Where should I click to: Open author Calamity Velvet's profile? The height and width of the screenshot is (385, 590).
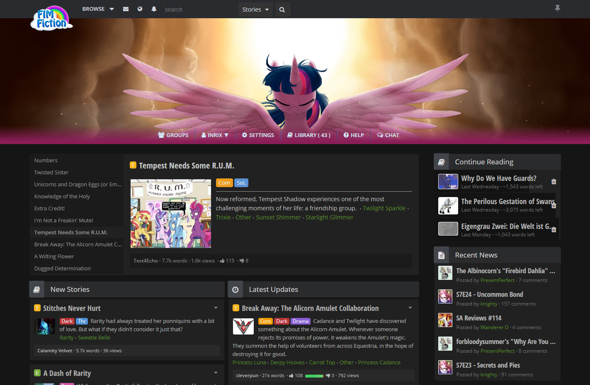(55, 351)
